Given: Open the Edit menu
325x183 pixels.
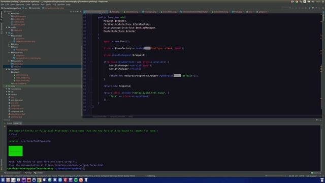Looking at the screenshot, I should point(7,5).
